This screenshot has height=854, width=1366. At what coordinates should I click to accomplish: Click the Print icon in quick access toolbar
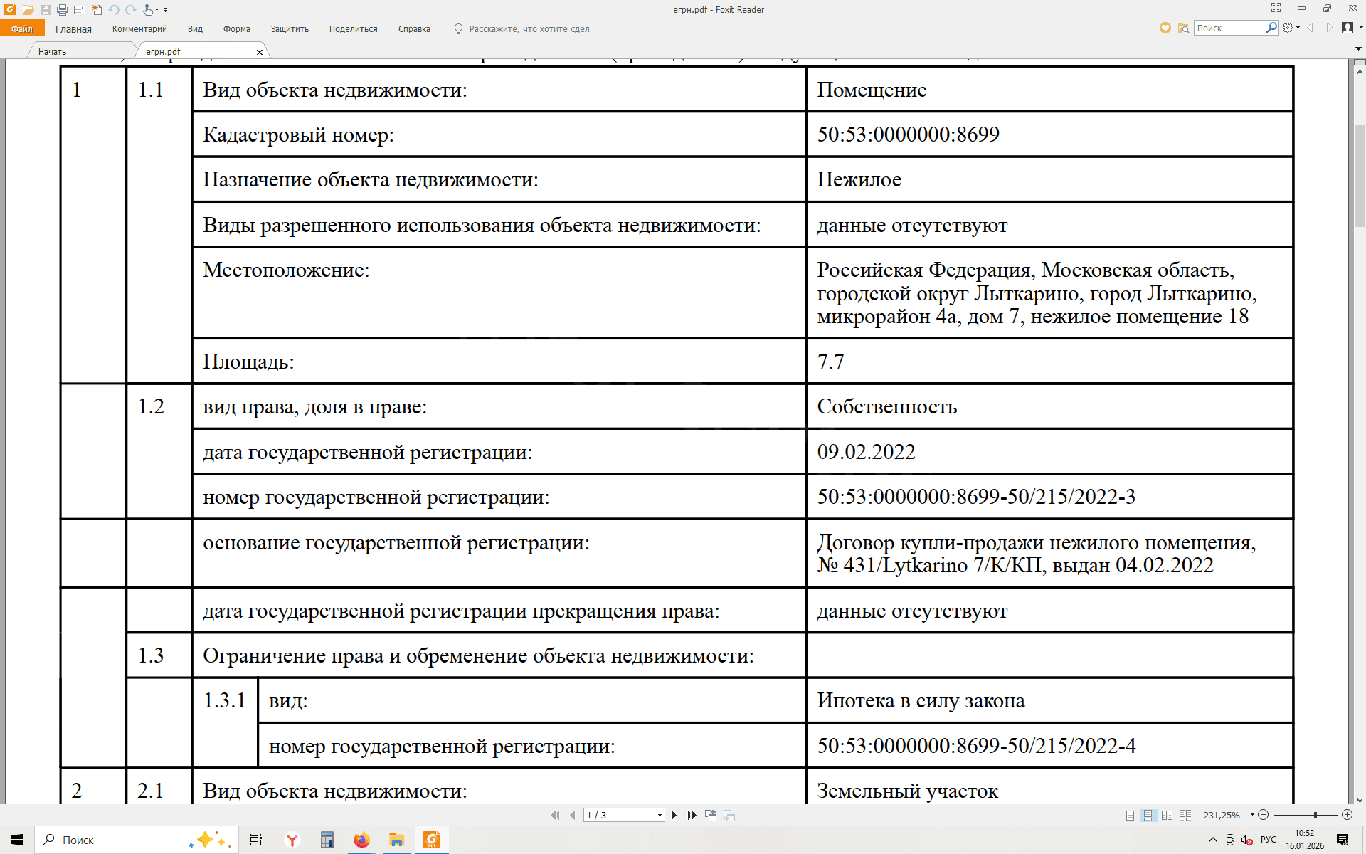[x=63, y=10]
